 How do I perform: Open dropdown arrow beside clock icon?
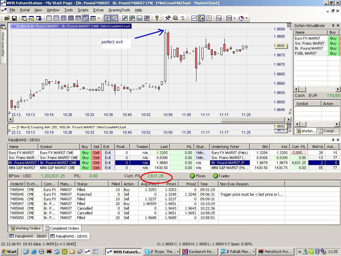pyautogui.click(x=246, y=18)
